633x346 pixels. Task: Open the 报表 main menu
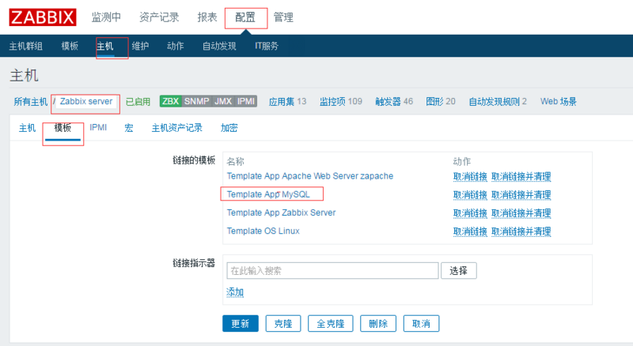207,17
